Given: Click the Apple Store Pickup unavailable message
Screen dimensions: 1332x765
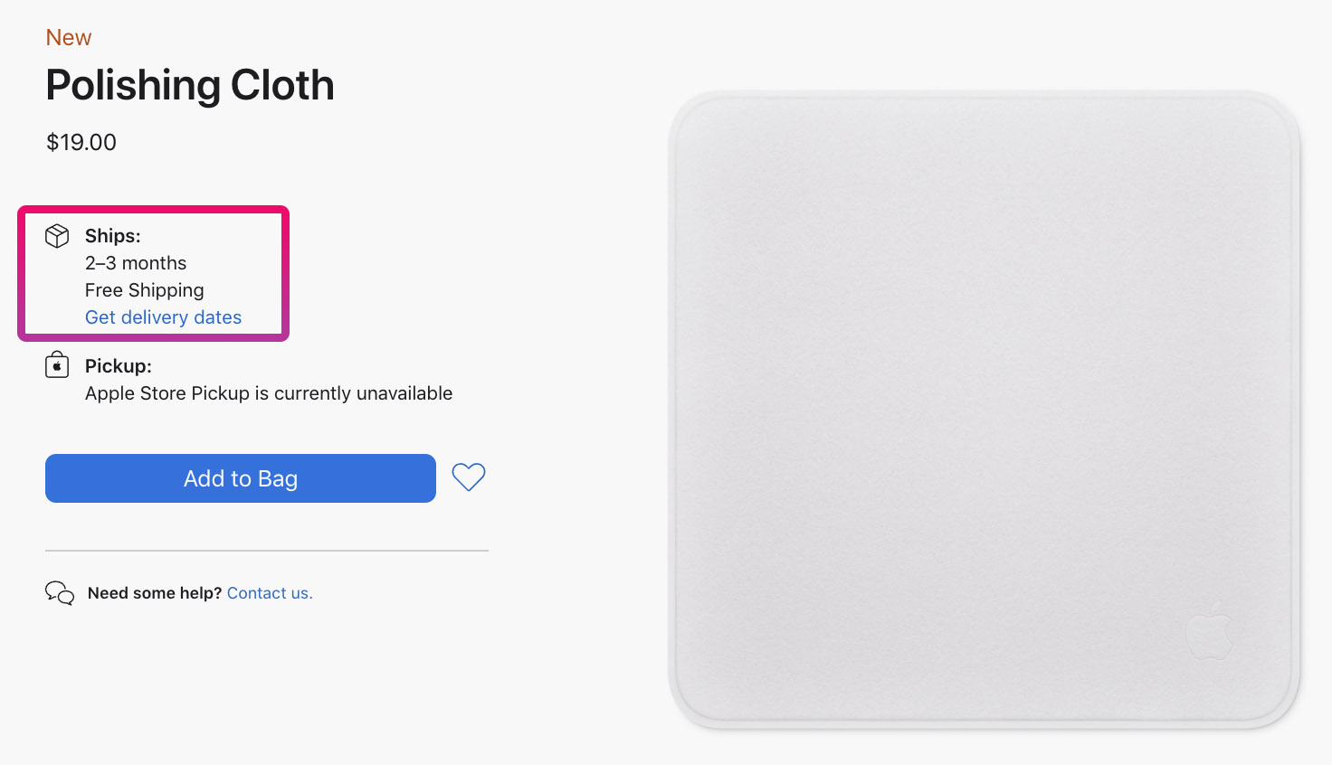Looking at the screenshot, I should [269, 393].
